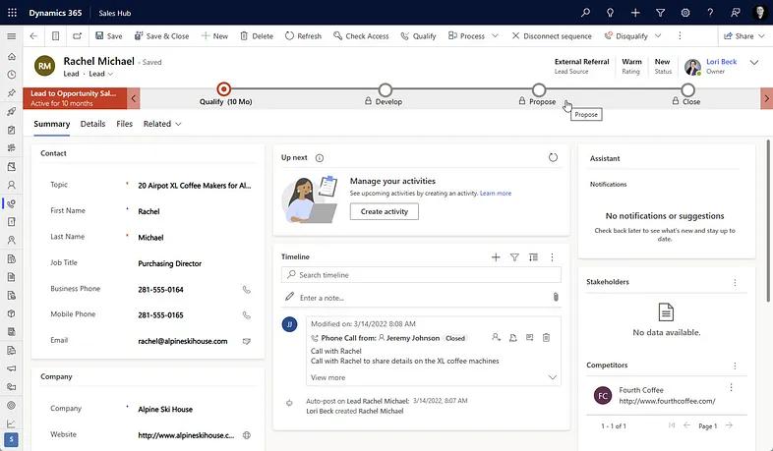
Task: Open Up next info icon
Action: (320, 158)
